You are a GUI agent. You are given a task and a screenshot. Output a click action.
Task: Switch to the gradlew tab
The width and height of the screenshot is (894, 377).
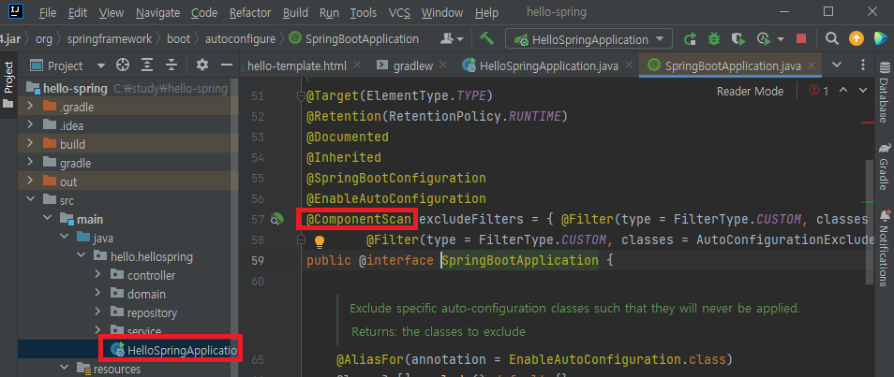pyautogui.click(x=413, y=65)
